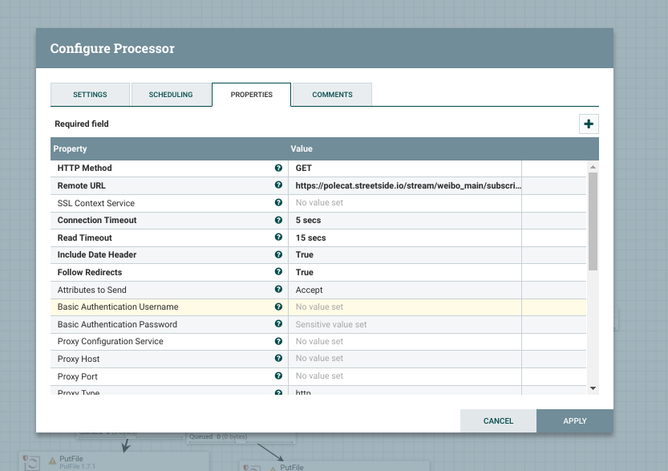
Task: Edit the Remote URL value field
Action: point(405,185)
